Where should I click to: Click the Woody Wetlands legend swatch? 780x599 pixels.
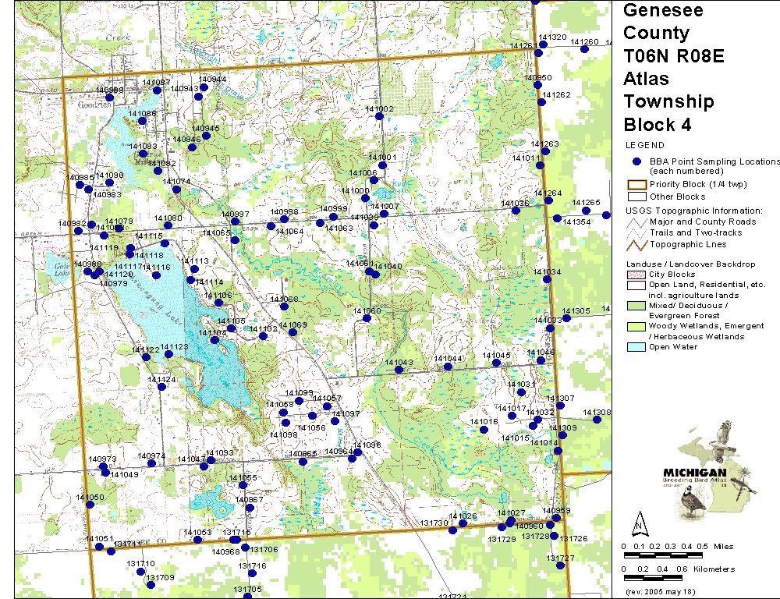click(x=636, y=327)
